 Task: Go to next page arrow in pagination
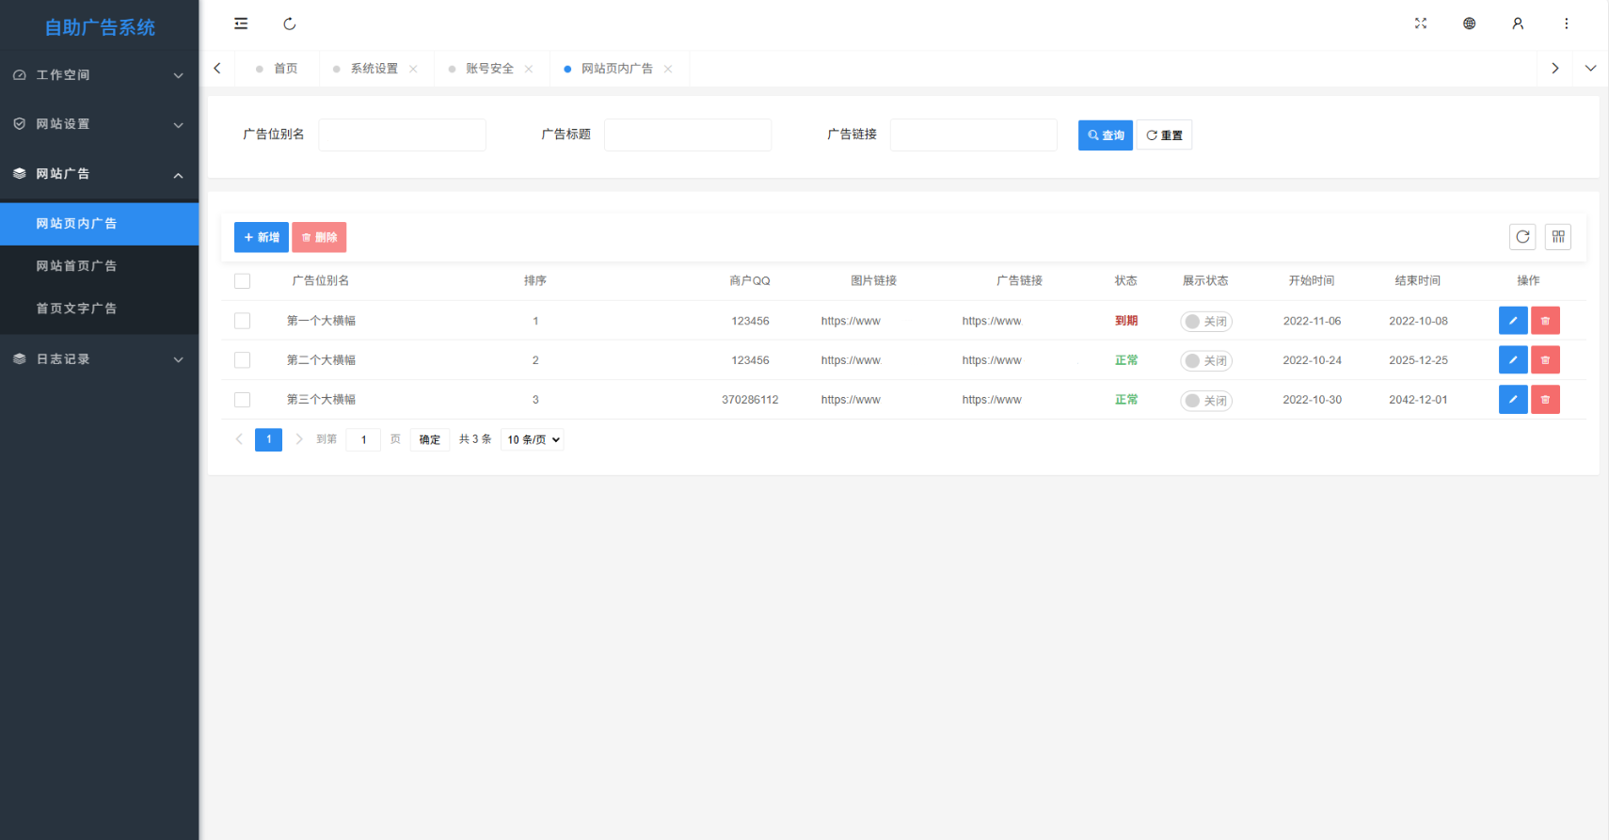(x=299, y=439)
